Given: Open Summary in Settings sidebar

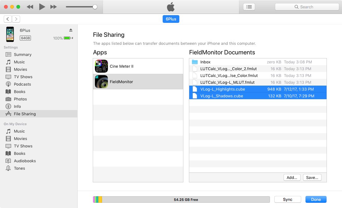Looking at the screenshot, I should click(x=39, y=54).
